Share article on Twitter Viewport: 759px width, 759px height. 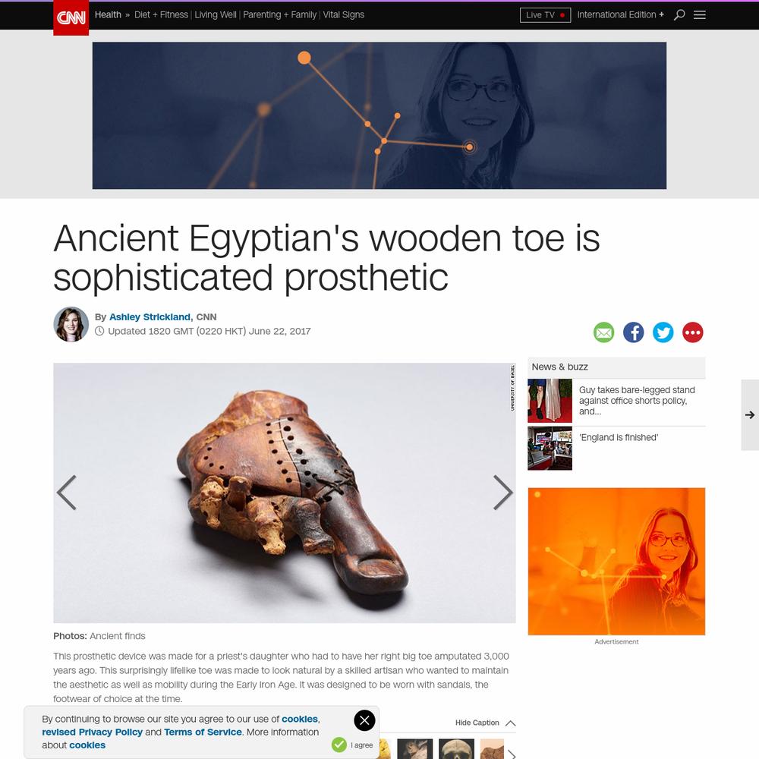pos(663,332)
